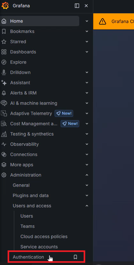This screenshot has width=134, height=265.
Task: Expand the Observability chevron
Action: point(87,144)
